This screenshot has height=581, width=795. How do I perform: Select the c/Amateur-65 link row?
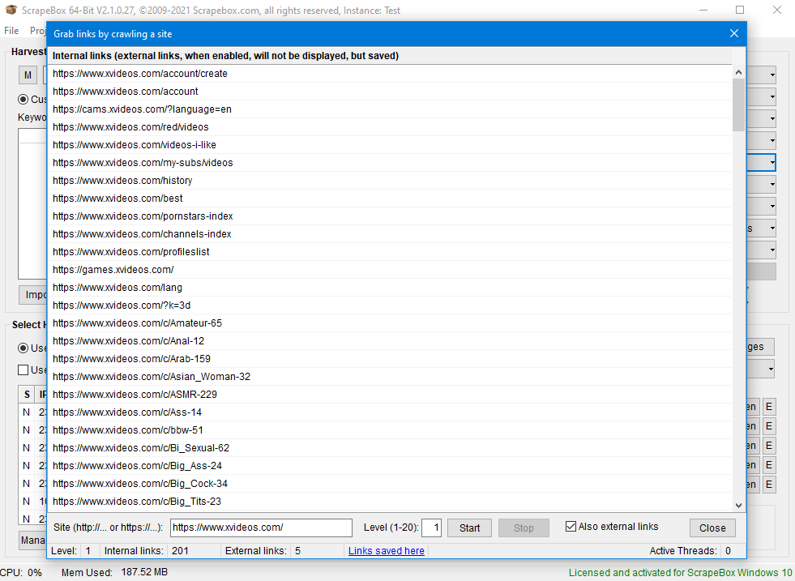tap(389, 323)
